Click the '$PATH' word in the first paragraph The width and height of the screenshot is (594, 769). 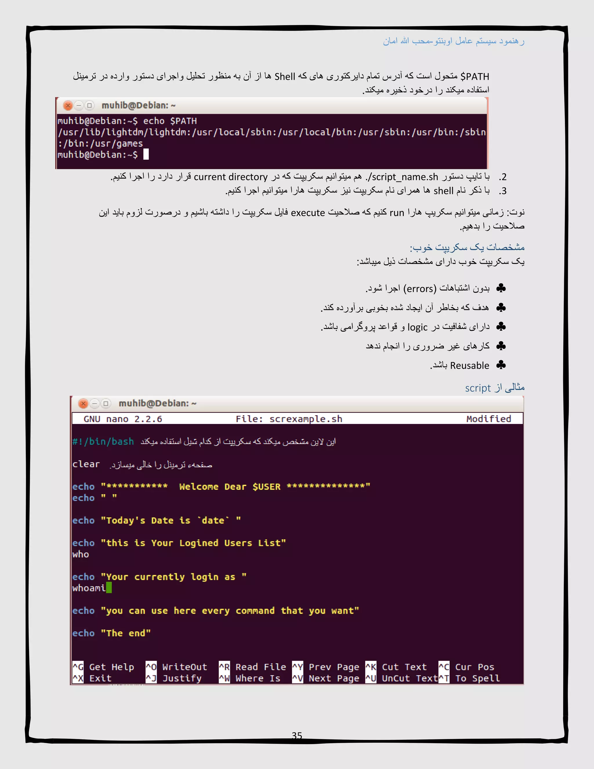475,76
